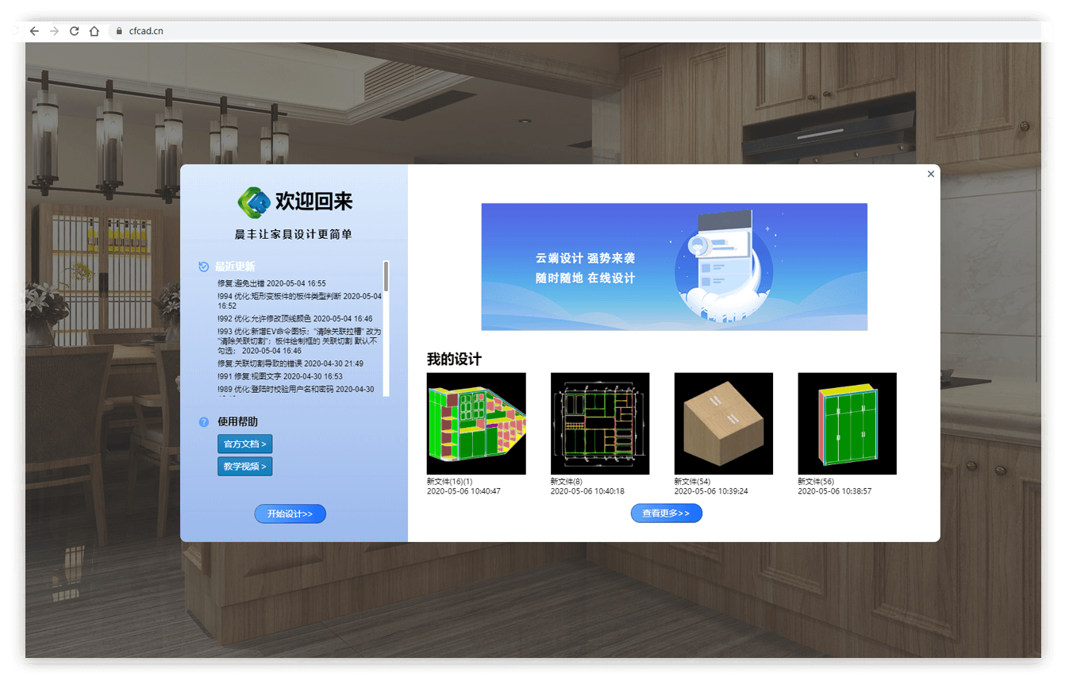Open the 官方文档 > button
This screenshot has width=1069, height=677.
(x=244, y=444)
